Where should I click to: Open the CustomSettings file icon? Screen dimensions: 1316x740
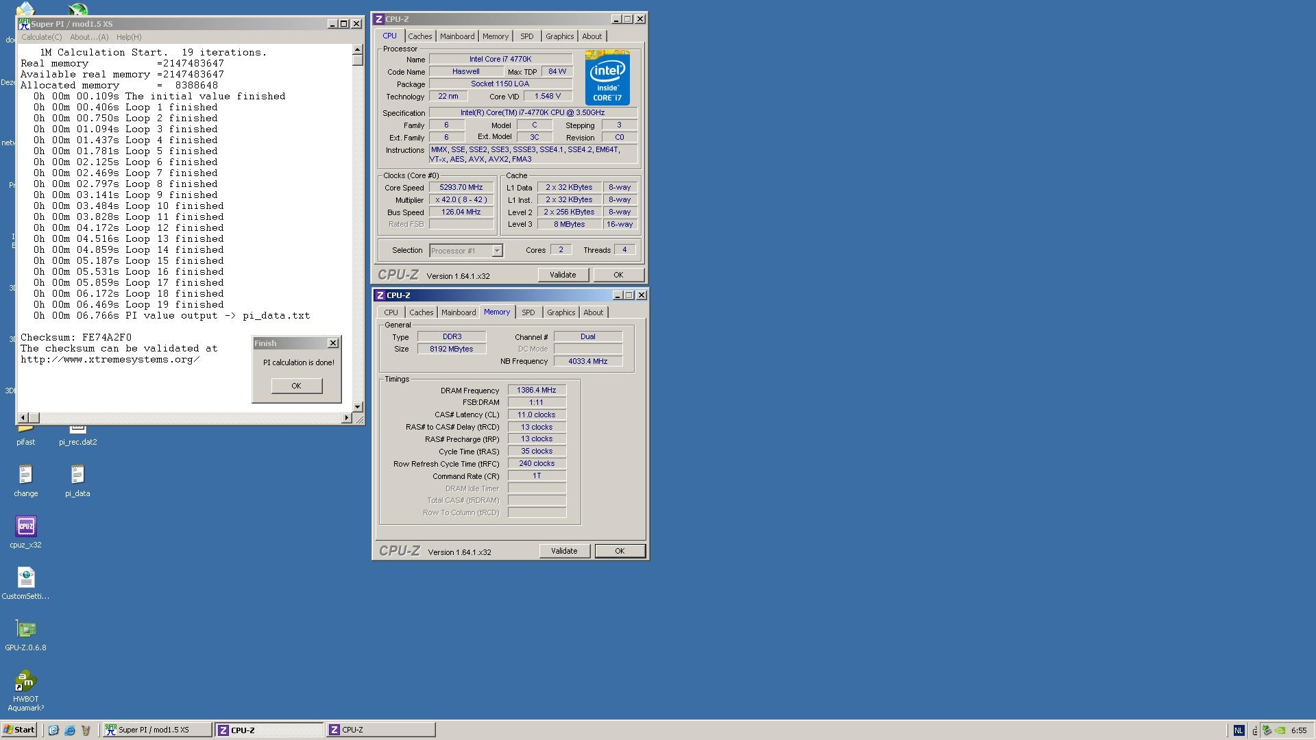(x=26, y=578)
